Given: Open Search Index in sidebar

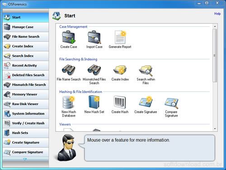Looking at the screenshot, I should pos(26,56).
